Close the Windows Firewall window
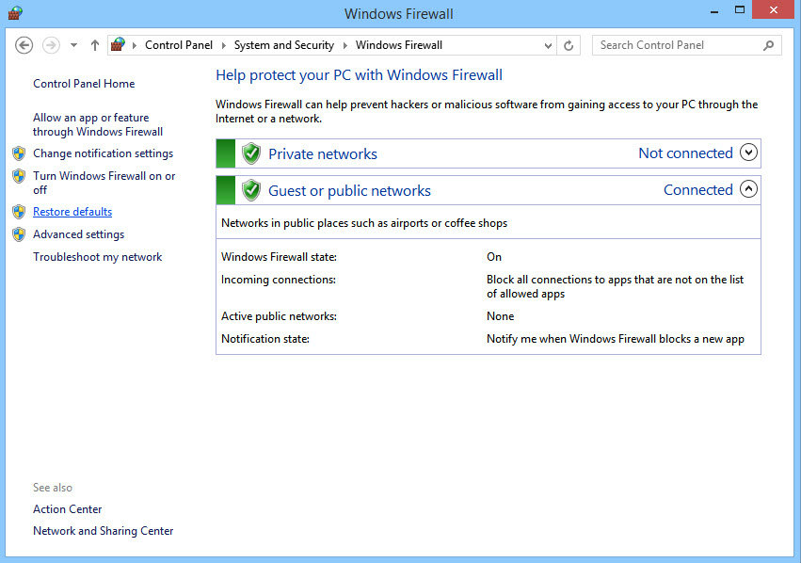801x563 pixels. (x=774, y=10)
